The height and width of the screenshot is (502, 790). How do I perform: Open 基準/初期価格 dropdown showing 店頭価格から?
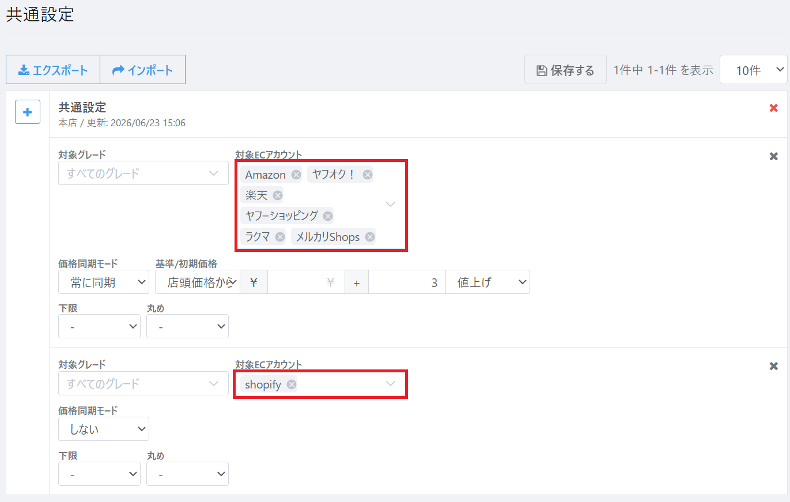point(197,282)
